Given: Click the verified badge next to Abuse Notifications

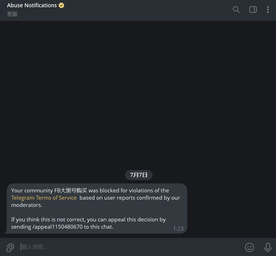Looking at the screenshot, I should pos(61,5).
